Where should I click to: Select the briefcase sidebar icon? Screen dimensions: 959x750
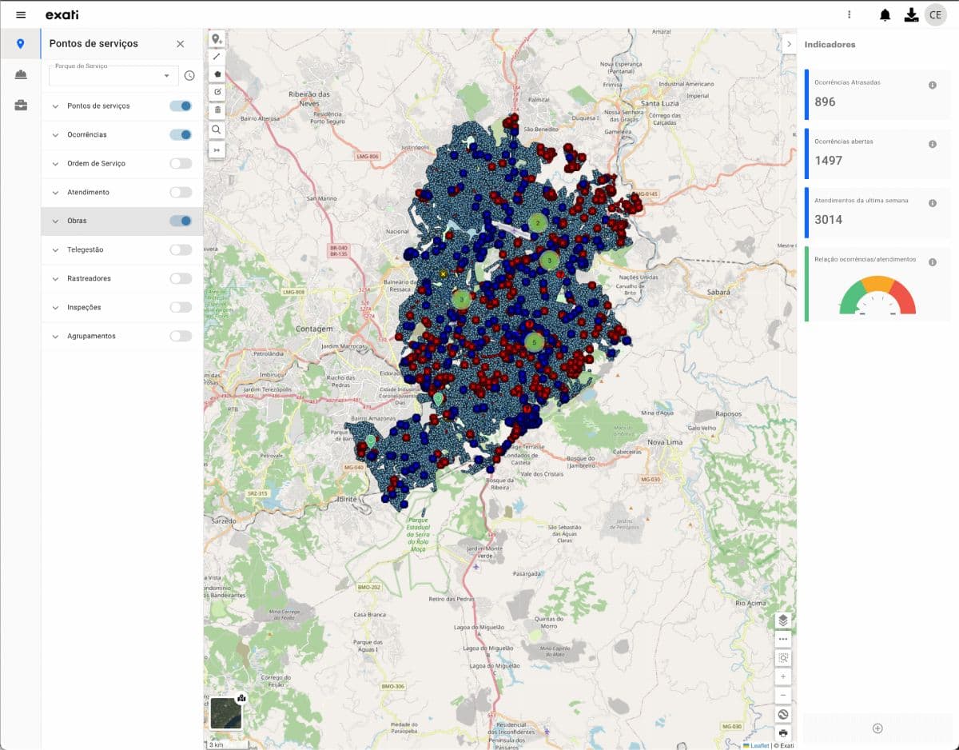click(21, 105)
